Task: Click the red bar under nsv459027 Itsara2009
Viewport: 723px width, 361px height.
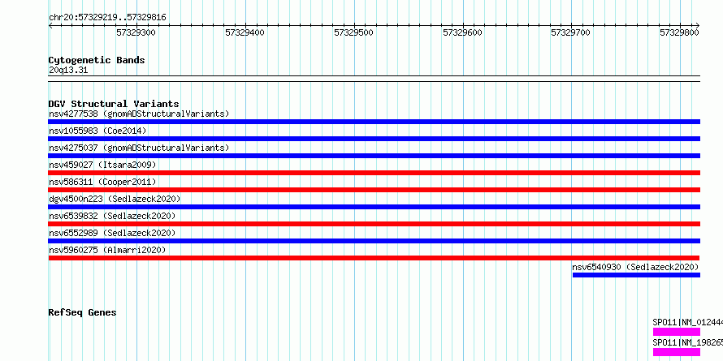Action: 374,173
